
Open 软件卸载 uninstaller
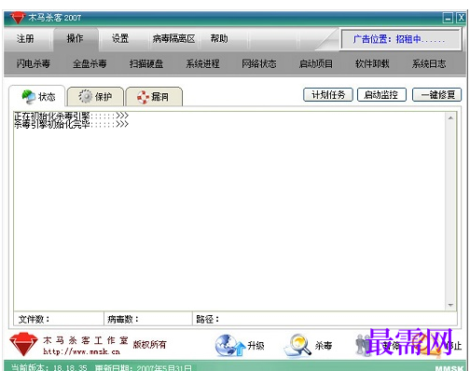pyautogui.click(x=372, y=64)
